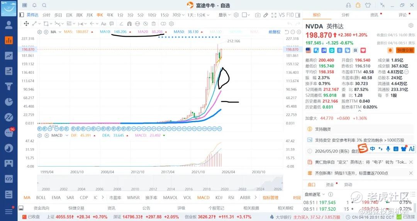Click the magnet snap drawing tool

pyautogui.click(x=129, y=24)
